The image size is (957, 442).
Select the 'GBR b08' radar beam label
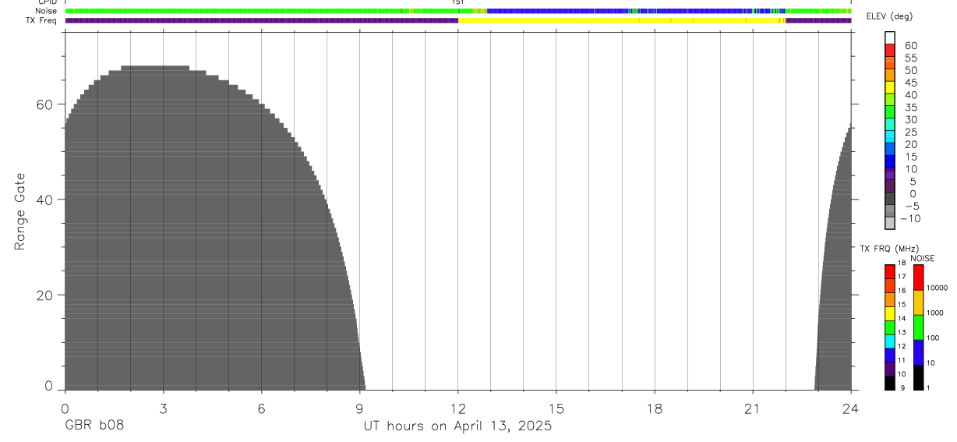(94, 426)
